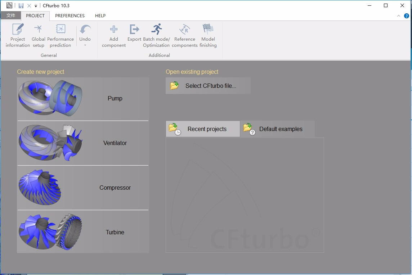The height and width of the screenshot is (275, 412).
Task: Open the Project information tool
Action: click(17, 35)
